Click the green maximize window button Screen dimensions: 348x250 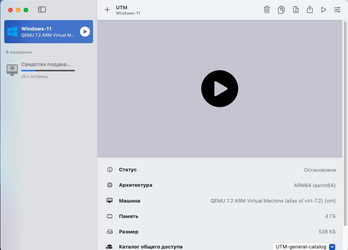(x=26, y=10)
